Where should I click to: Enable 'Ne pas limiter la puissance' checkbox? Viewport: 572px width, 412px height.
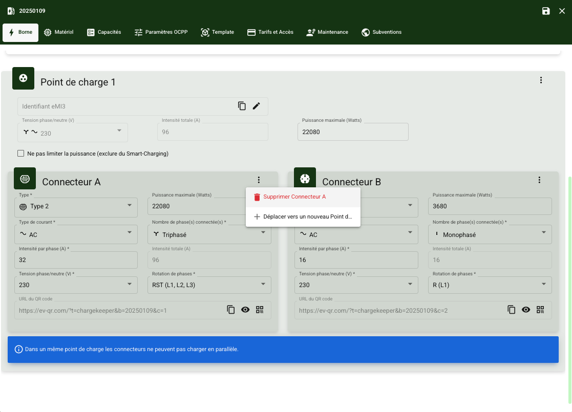coord(21,154)
